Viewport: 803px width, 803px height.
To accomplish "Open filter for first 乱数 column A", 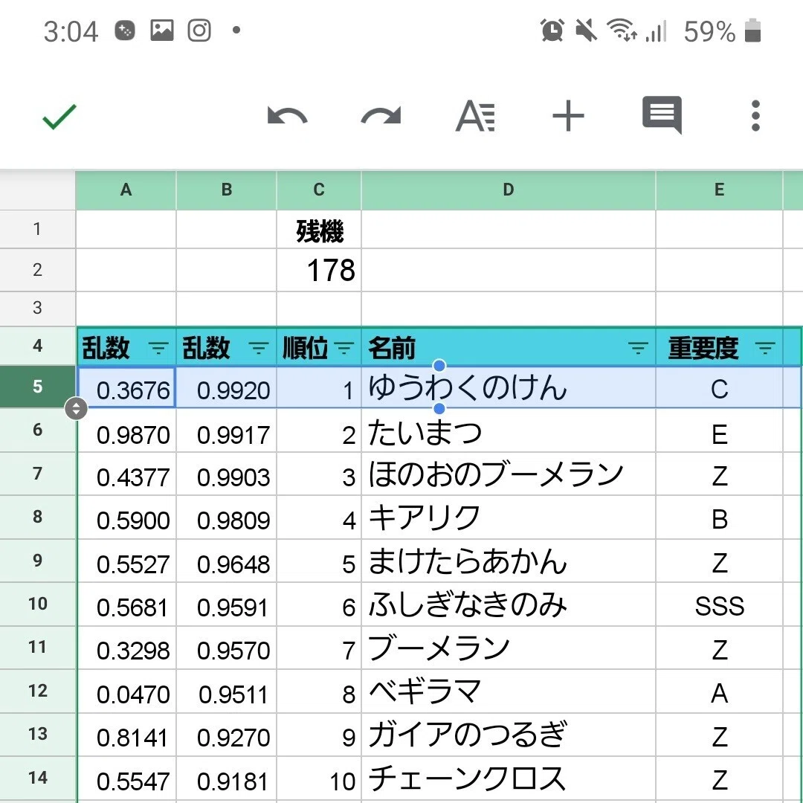I will (158, 349).
